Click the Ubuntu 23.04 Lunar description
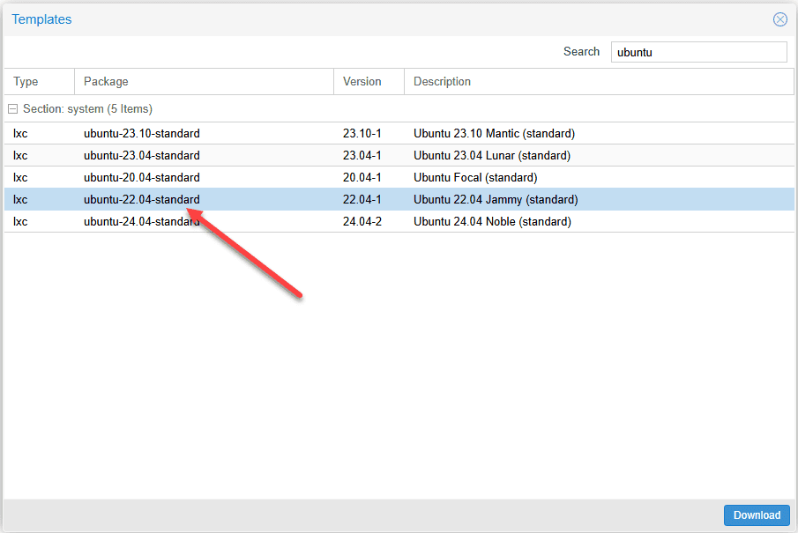This screenshot has height=533, width=798. (492, 155)
